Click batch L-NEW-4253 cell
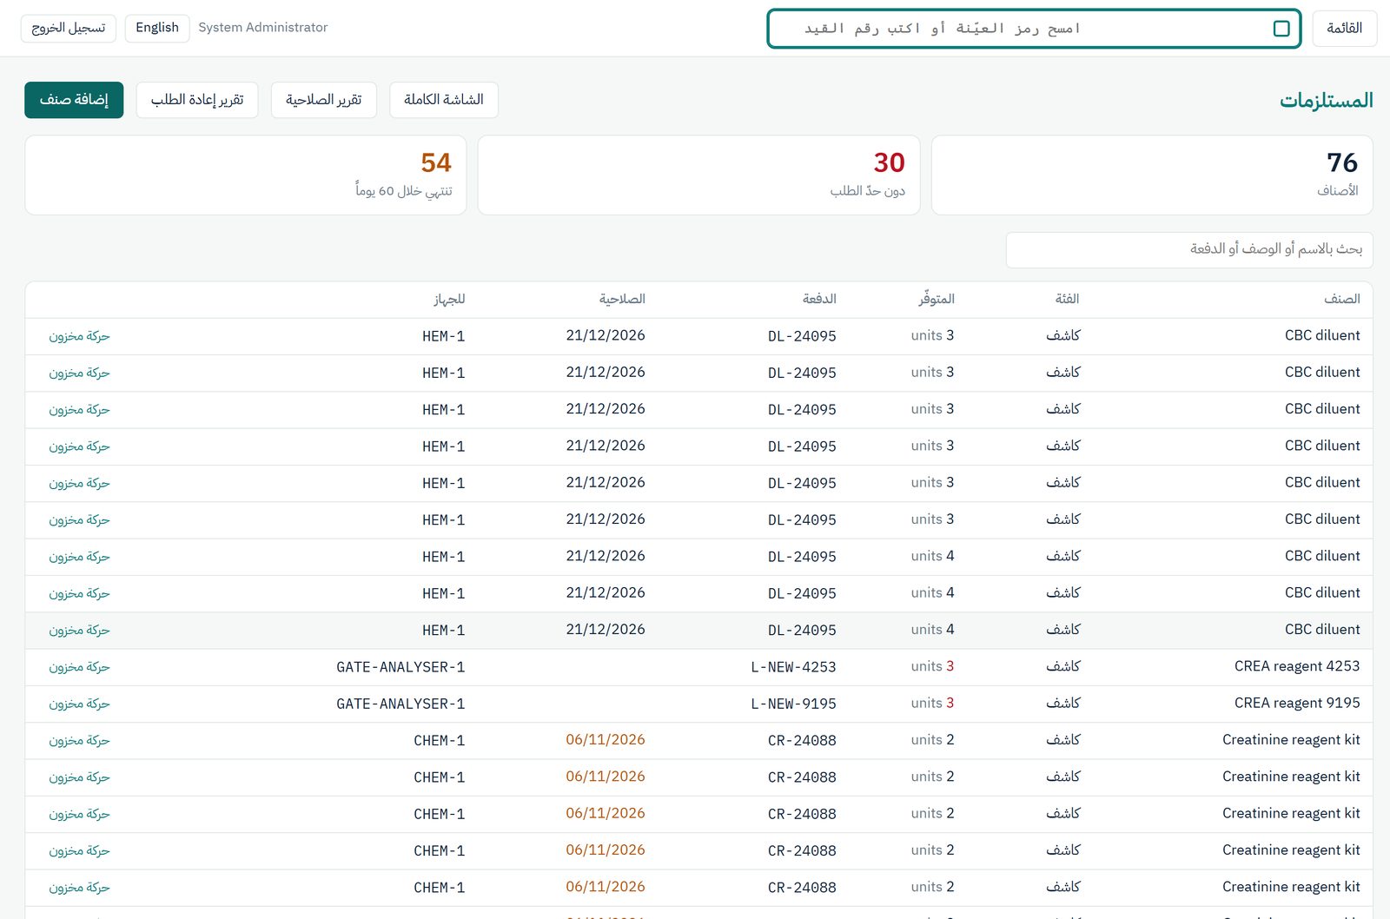This screenshot has width=1390, height=919. click(793, 667)
